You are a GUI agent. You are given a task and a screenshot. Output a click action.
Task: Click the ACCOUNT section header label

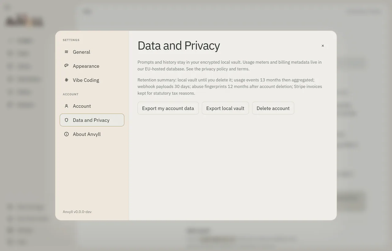71,94
